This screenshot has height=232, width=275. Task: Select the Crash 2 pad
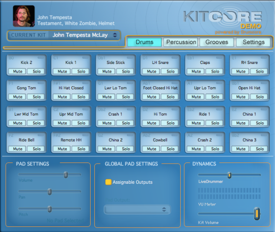click(205, 140)
